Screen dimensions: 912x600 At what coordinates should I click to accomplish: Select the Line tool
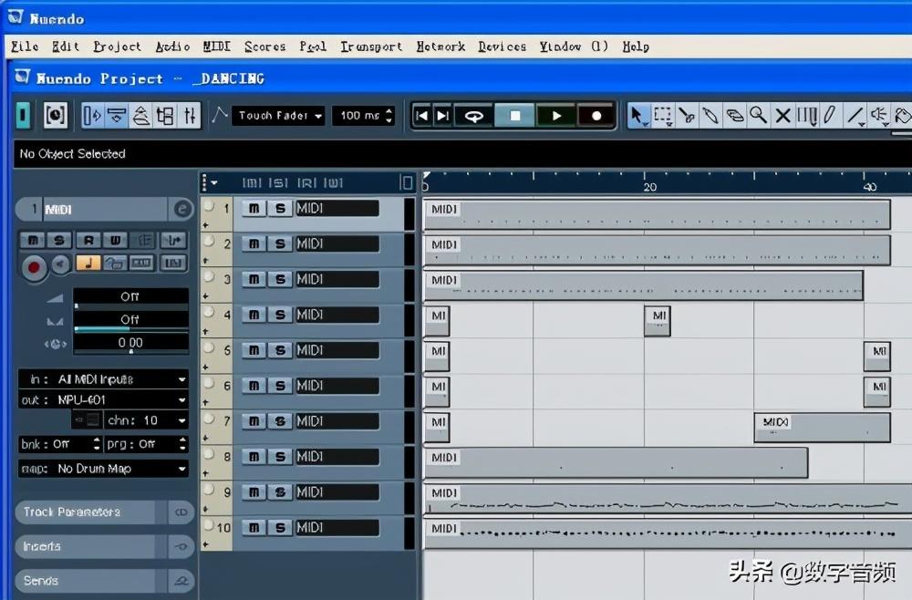855,115
